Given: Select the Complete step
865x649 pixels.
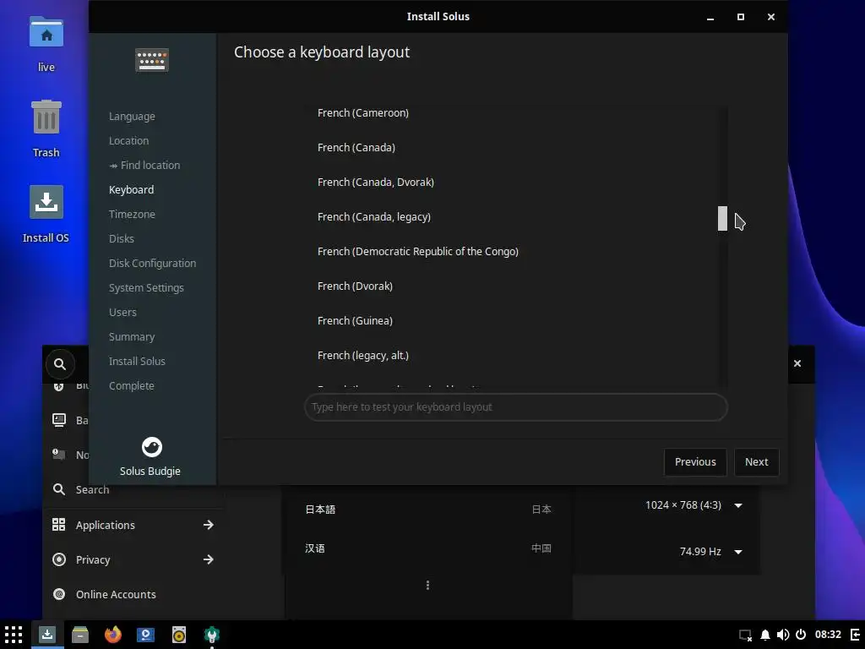Looking at the screenshot, I should click(x=131, y=385).
